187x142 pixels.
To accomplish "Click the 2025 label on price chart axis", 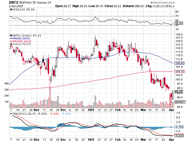I will tap(91, 110).
